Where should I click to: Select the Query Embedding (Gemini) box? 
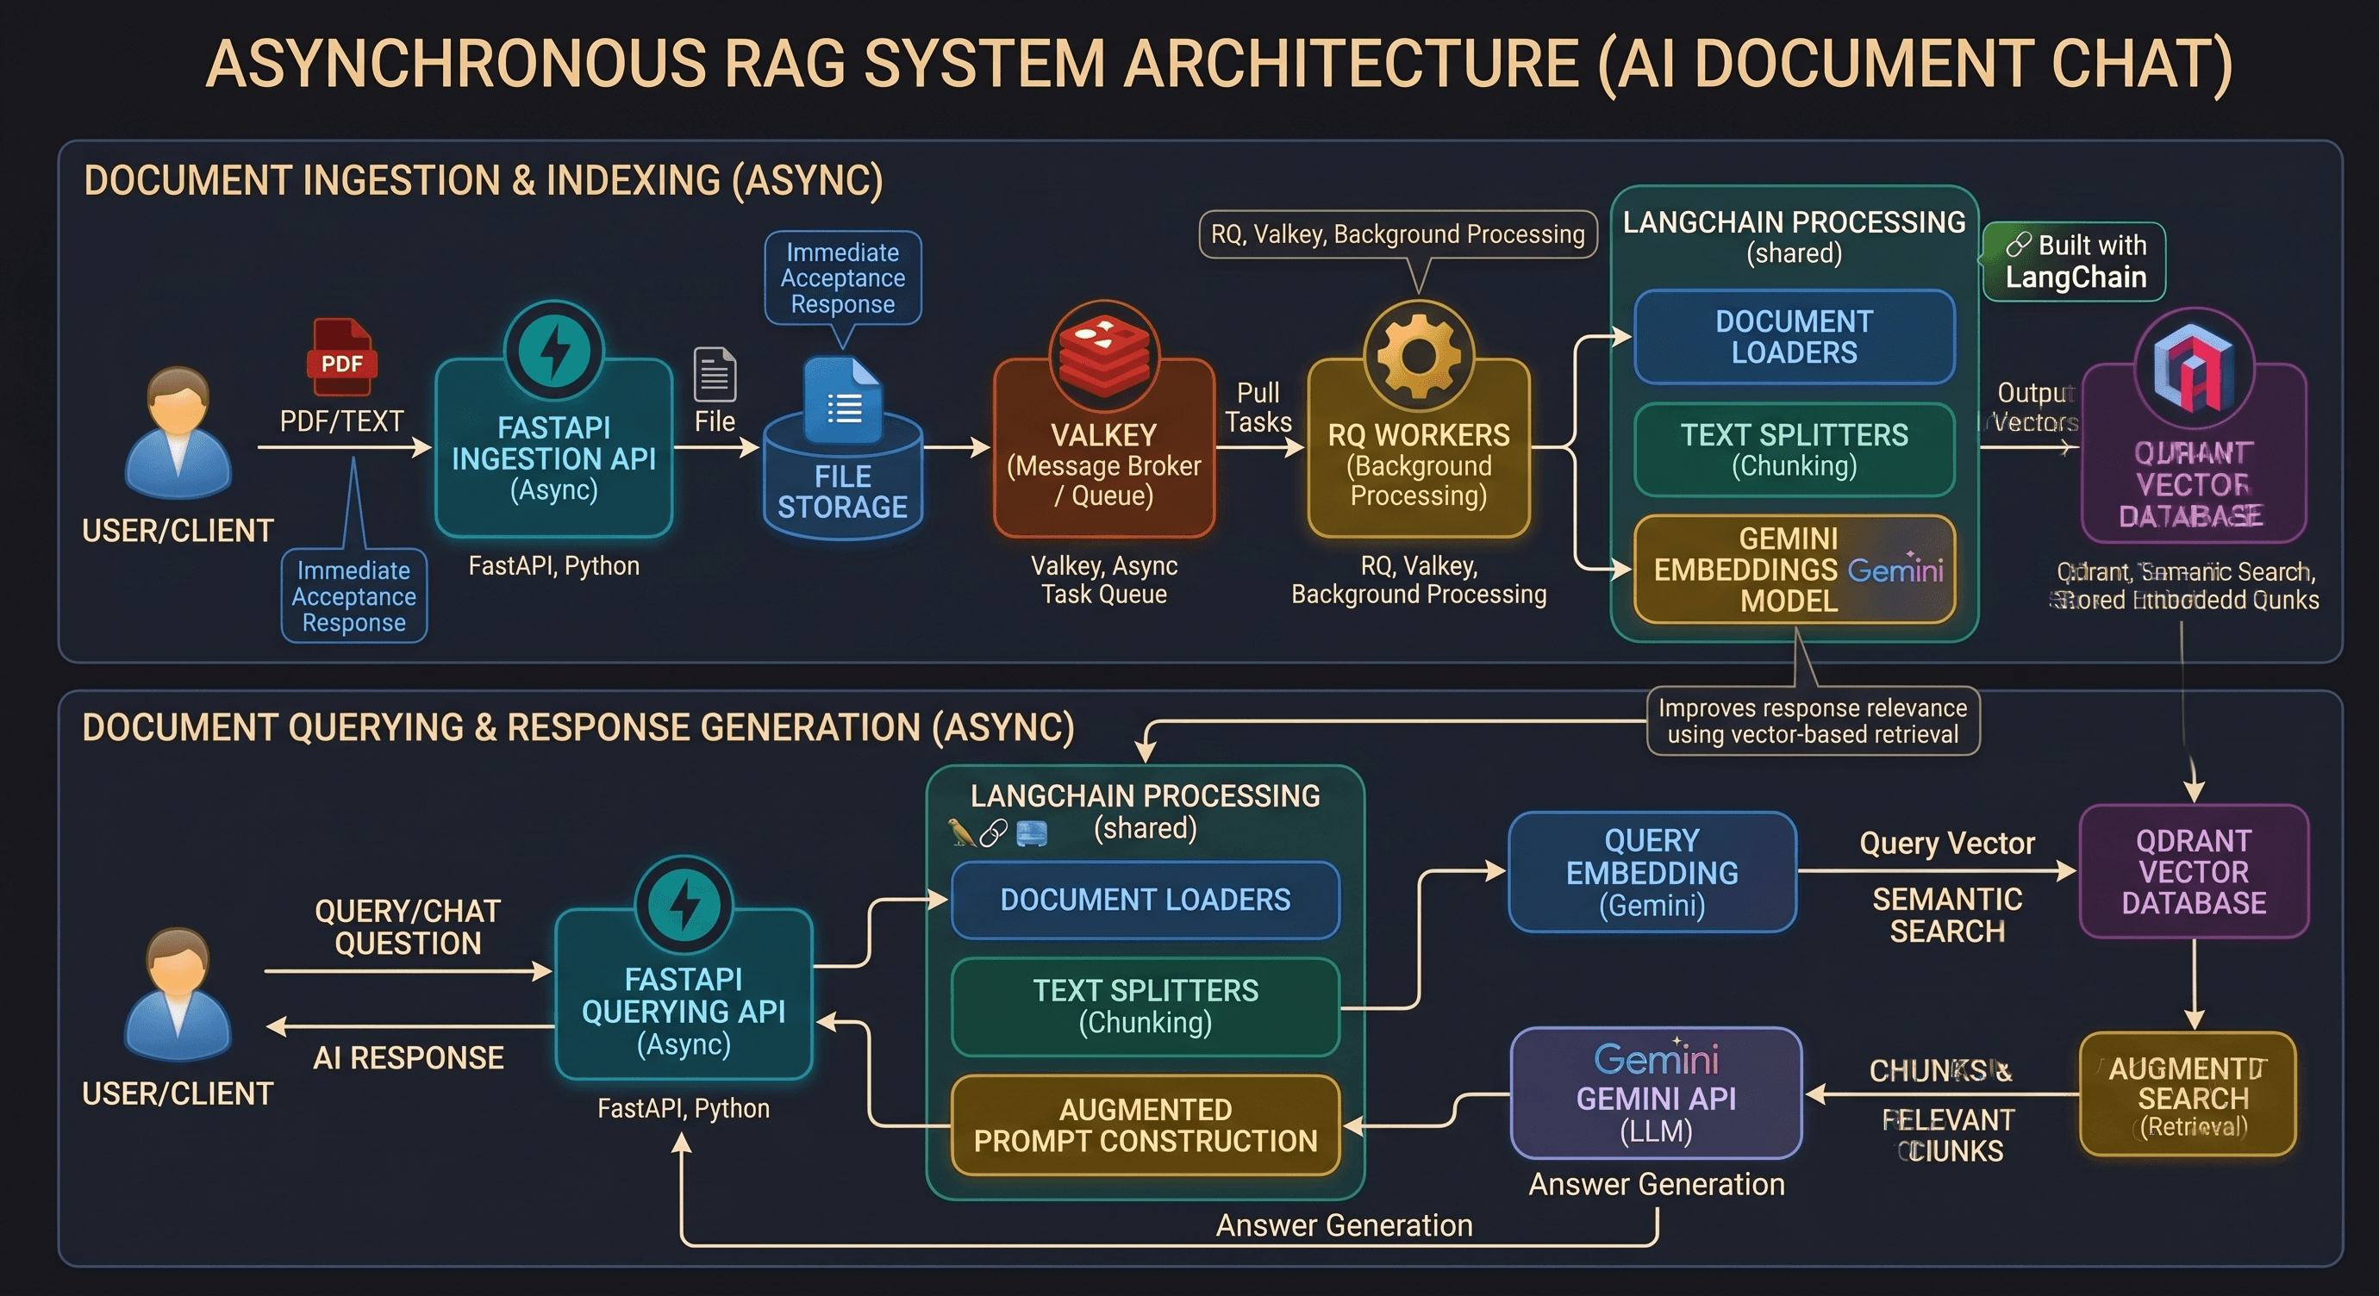[1652, 872]
